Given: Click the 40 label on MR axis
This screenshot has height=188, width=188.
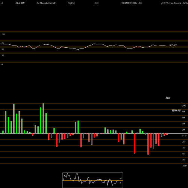Looking at the screenshot, I should (x=183, y=124).
